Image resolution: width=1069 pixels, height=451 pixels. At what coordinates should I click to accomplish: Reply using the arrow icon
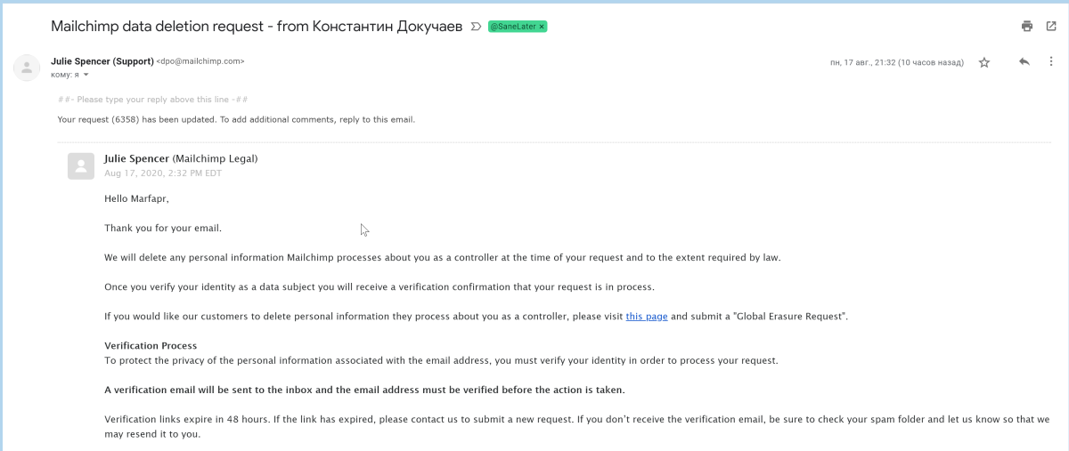click(x=1024, y=62)
